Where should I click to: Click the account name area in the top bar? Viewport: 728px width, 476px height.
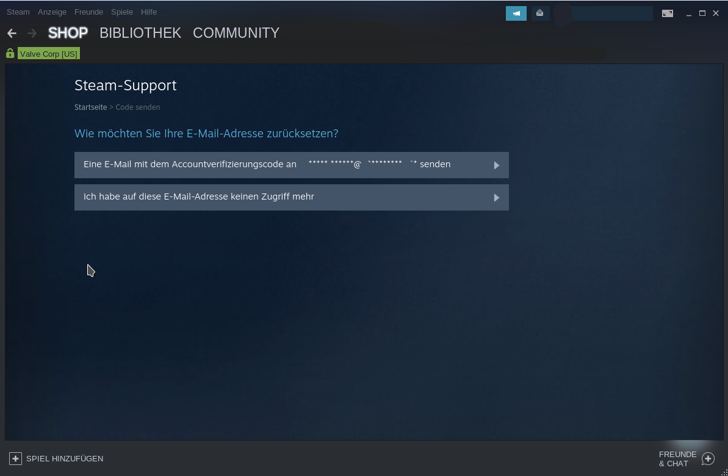[x=613, y=13]
